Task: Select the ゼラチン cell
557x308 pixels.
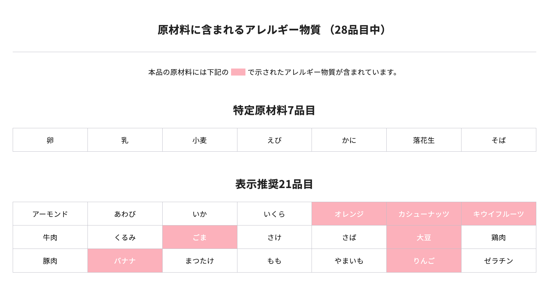Action: [x=499, y=261]
